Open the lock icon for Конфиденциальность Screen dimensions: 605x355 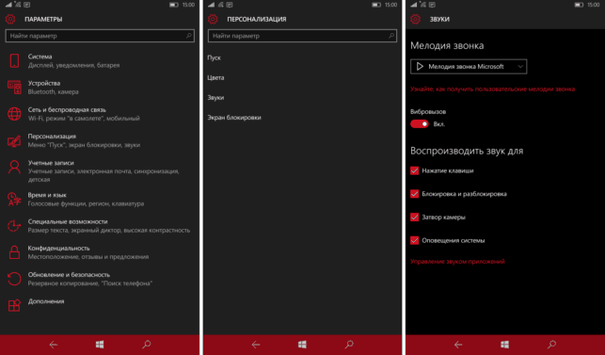[x=14, y=252]
